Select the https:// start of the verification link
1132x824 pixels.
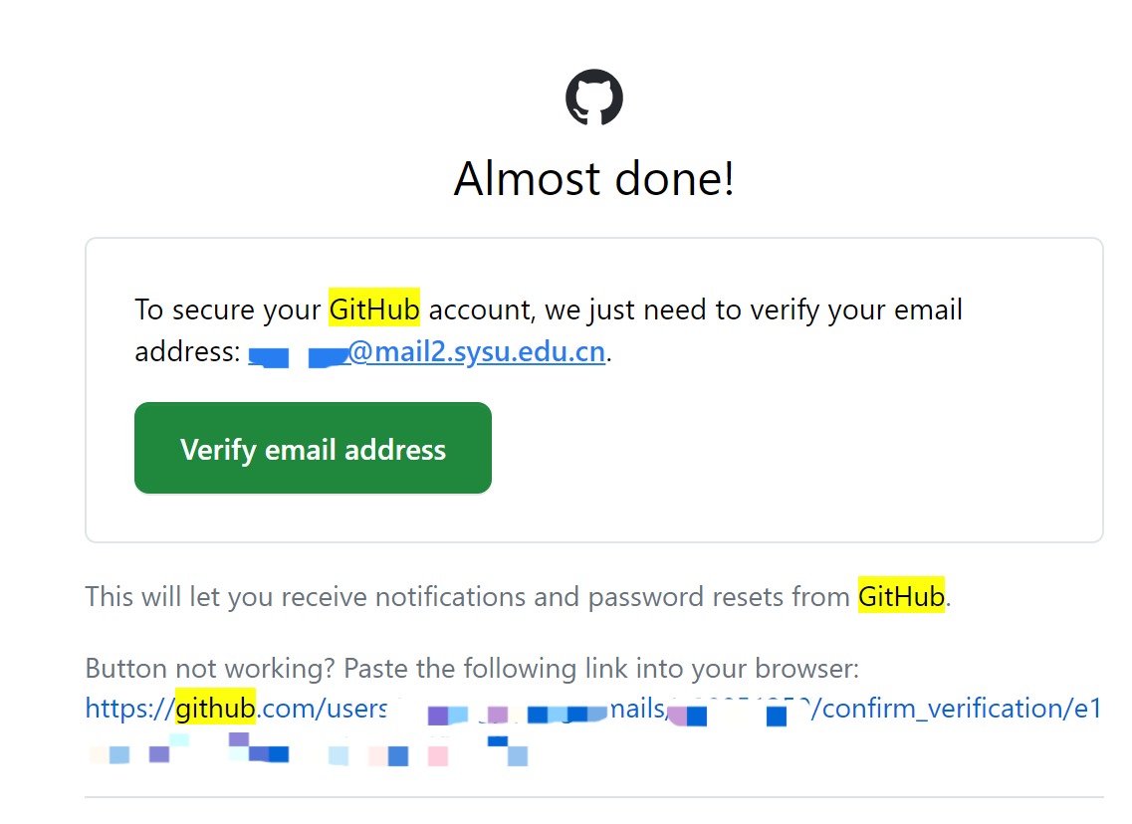click(x=129, y=709)
